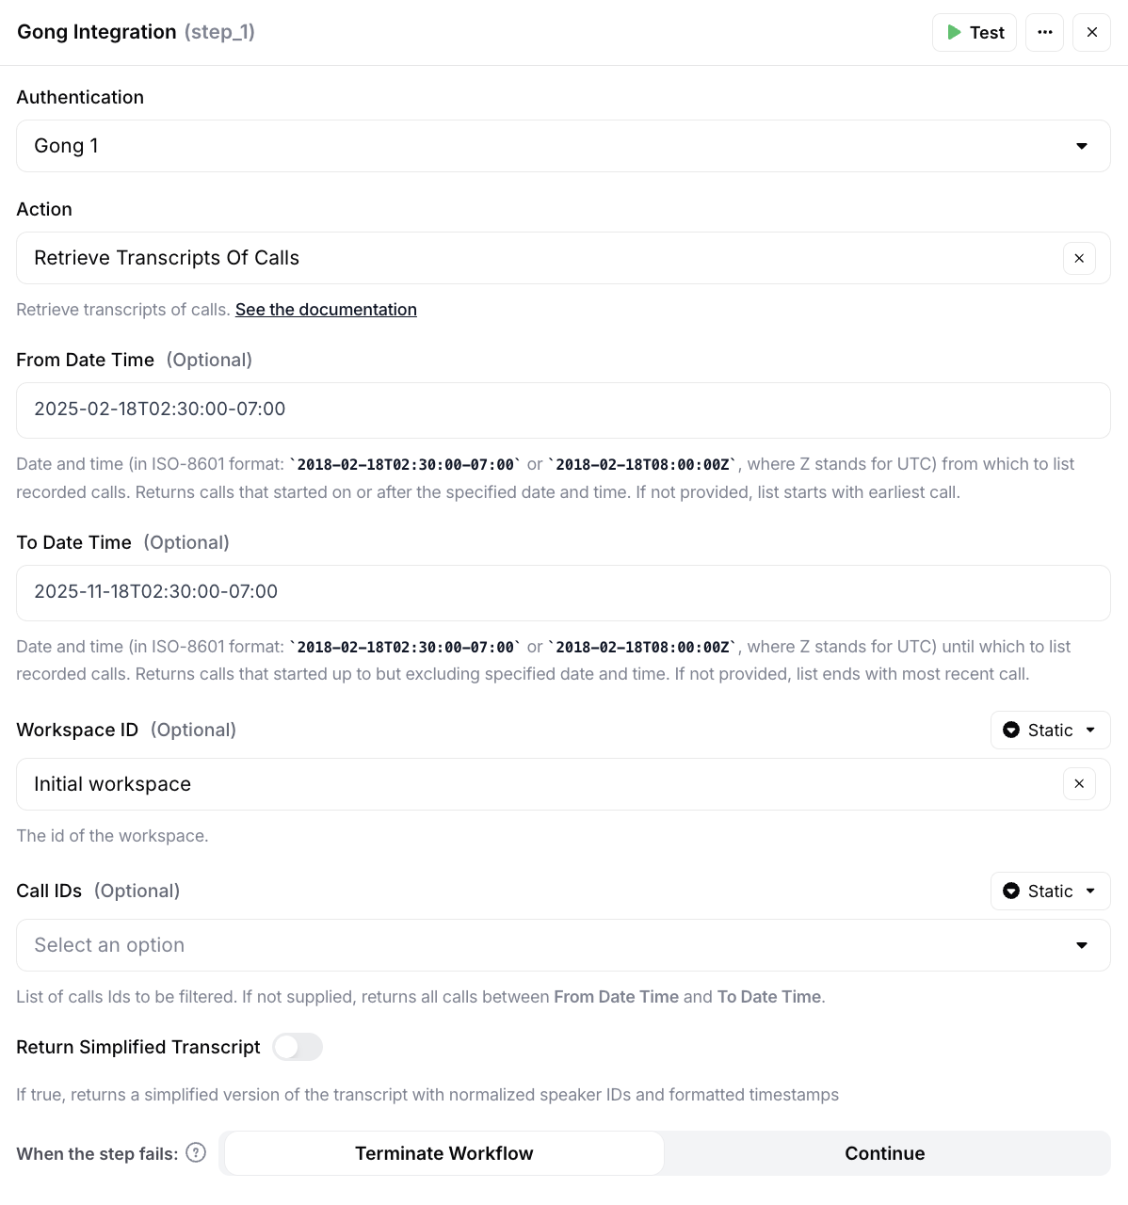Clear the Initial workspace selection
Viewport: 1128px width, 1205px height.
click(x=1079, y=784)
